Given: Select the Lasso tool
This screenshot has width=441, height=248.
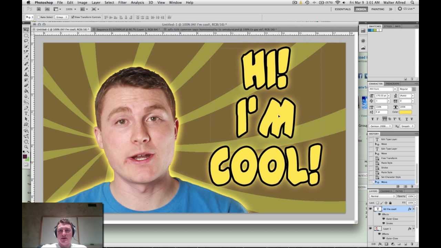Looking at the screenshot, I should (x=26, y=41).
